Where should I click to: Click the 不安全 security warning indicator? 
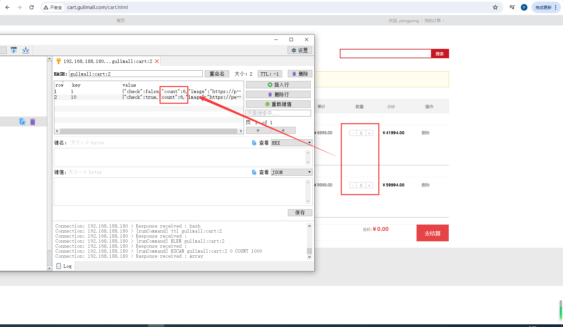point(53,7)
